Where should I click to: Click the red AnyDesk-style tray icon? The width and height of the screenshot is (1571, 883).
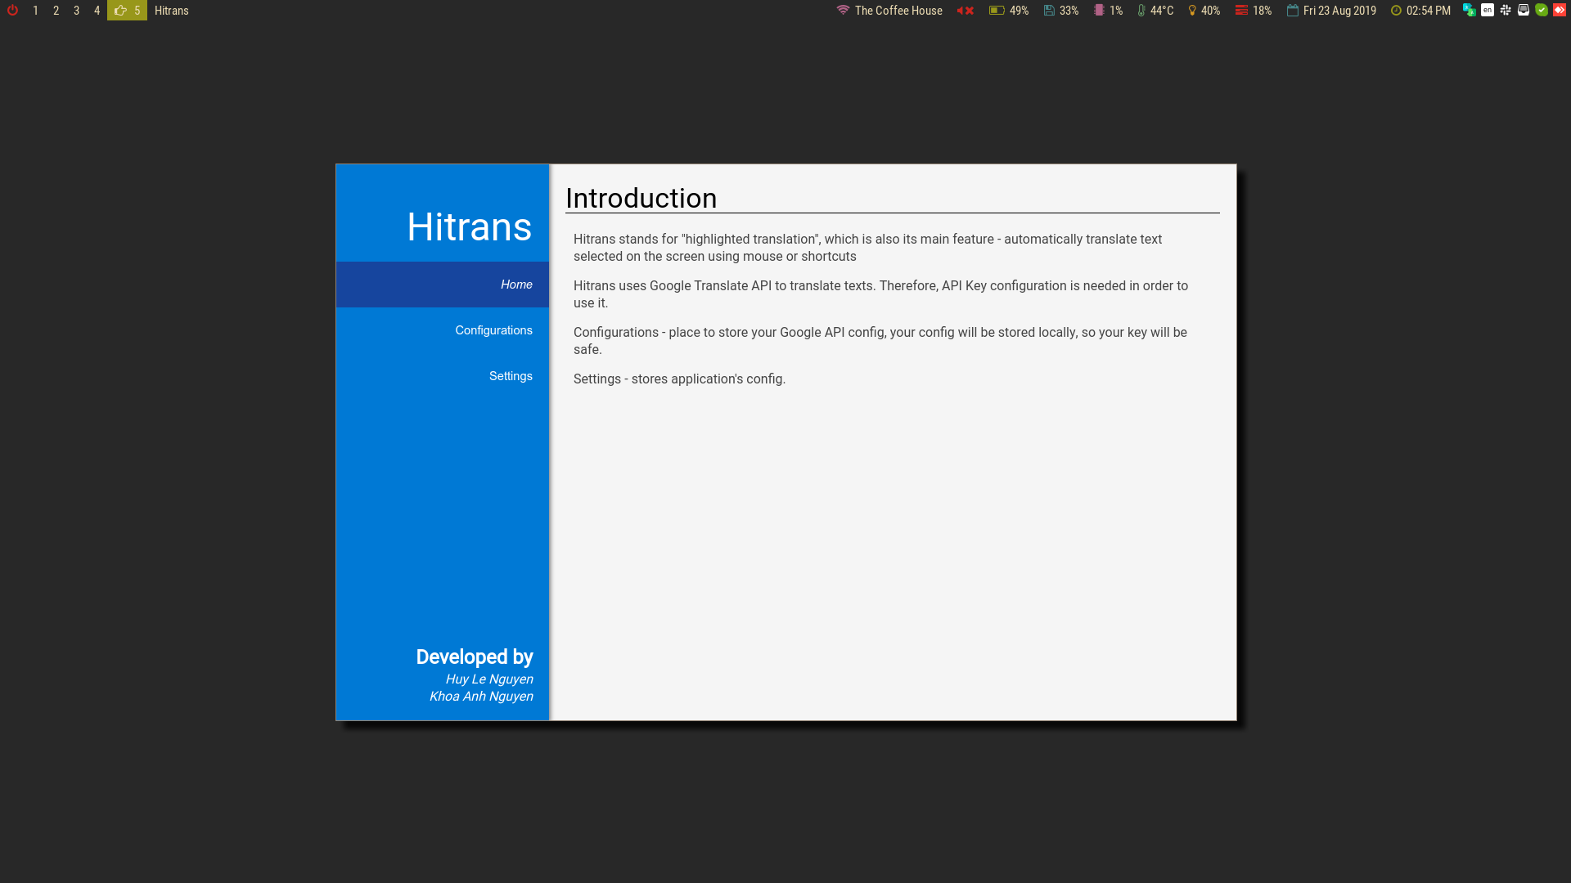1560,10
